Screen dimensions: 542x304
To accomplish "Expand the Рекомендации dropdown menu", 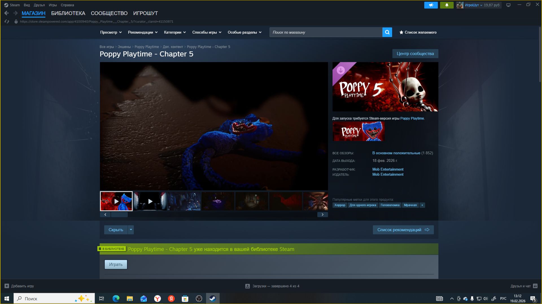I will click(143, 32).
